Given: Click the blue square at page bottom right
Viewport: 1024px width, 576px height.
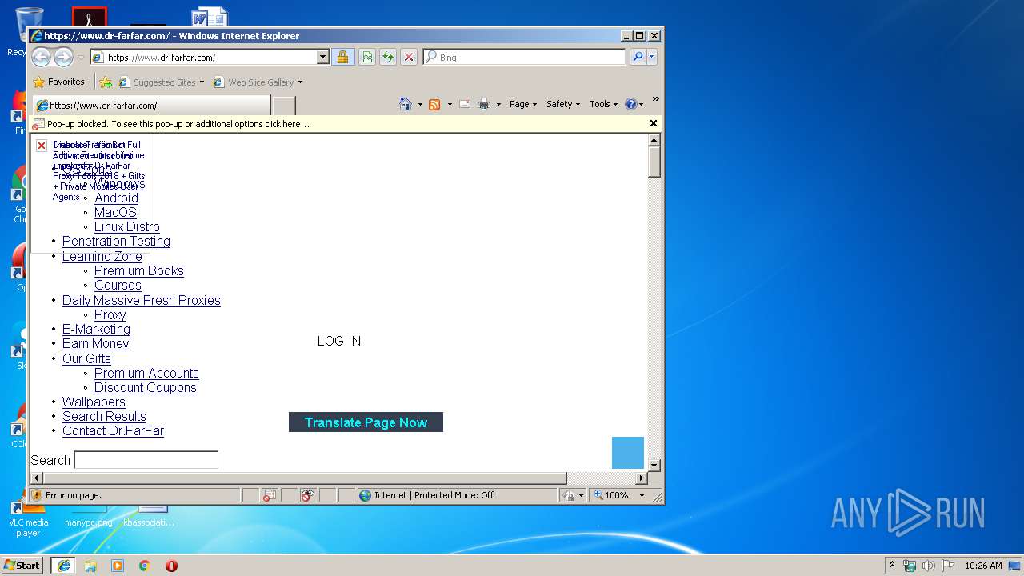Looking at the screenshot, I should pyautogui.click(x=628, y=453).
